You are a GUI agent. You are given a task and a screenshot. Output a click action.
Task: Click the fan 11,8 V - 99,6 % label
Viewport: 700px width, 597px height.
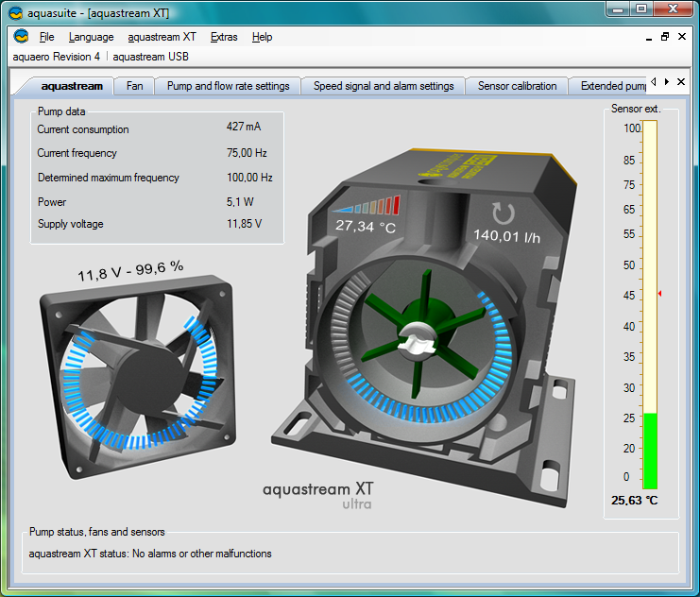pos(130,270)
